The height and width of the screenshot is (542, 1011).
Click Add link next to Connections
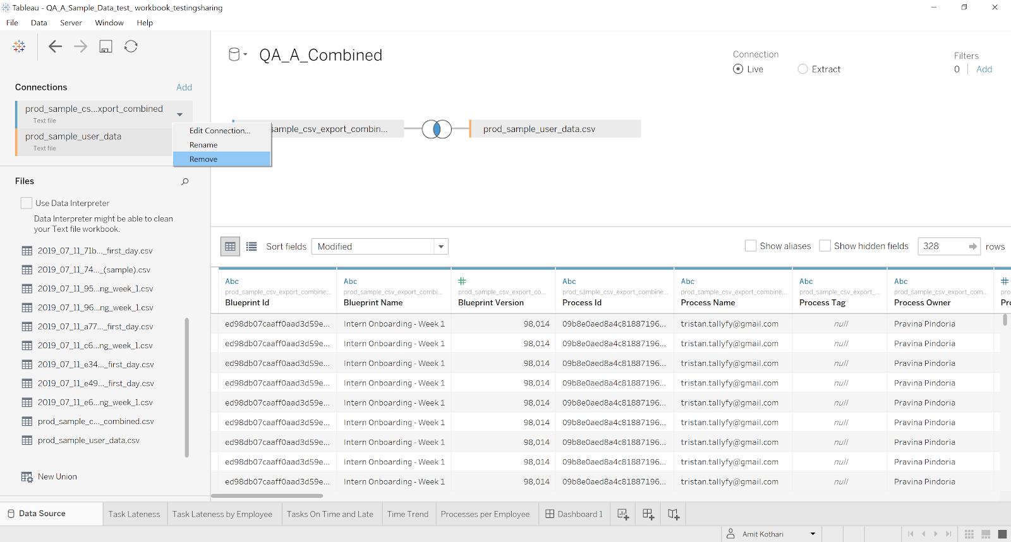coord(184,87)
